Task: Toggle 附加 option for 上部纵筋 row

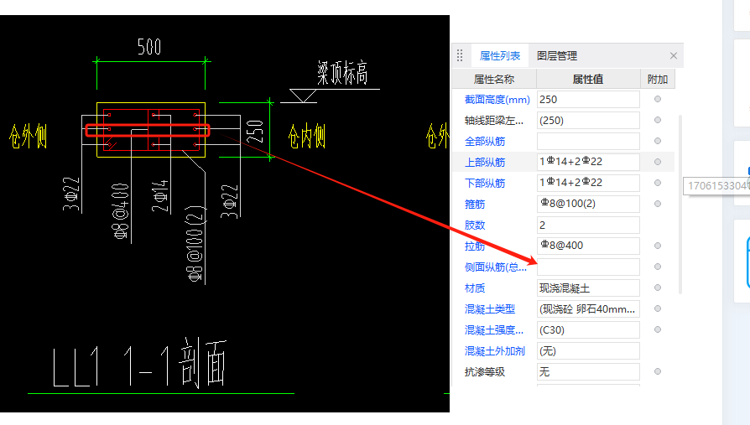Action: pos(658,162)
